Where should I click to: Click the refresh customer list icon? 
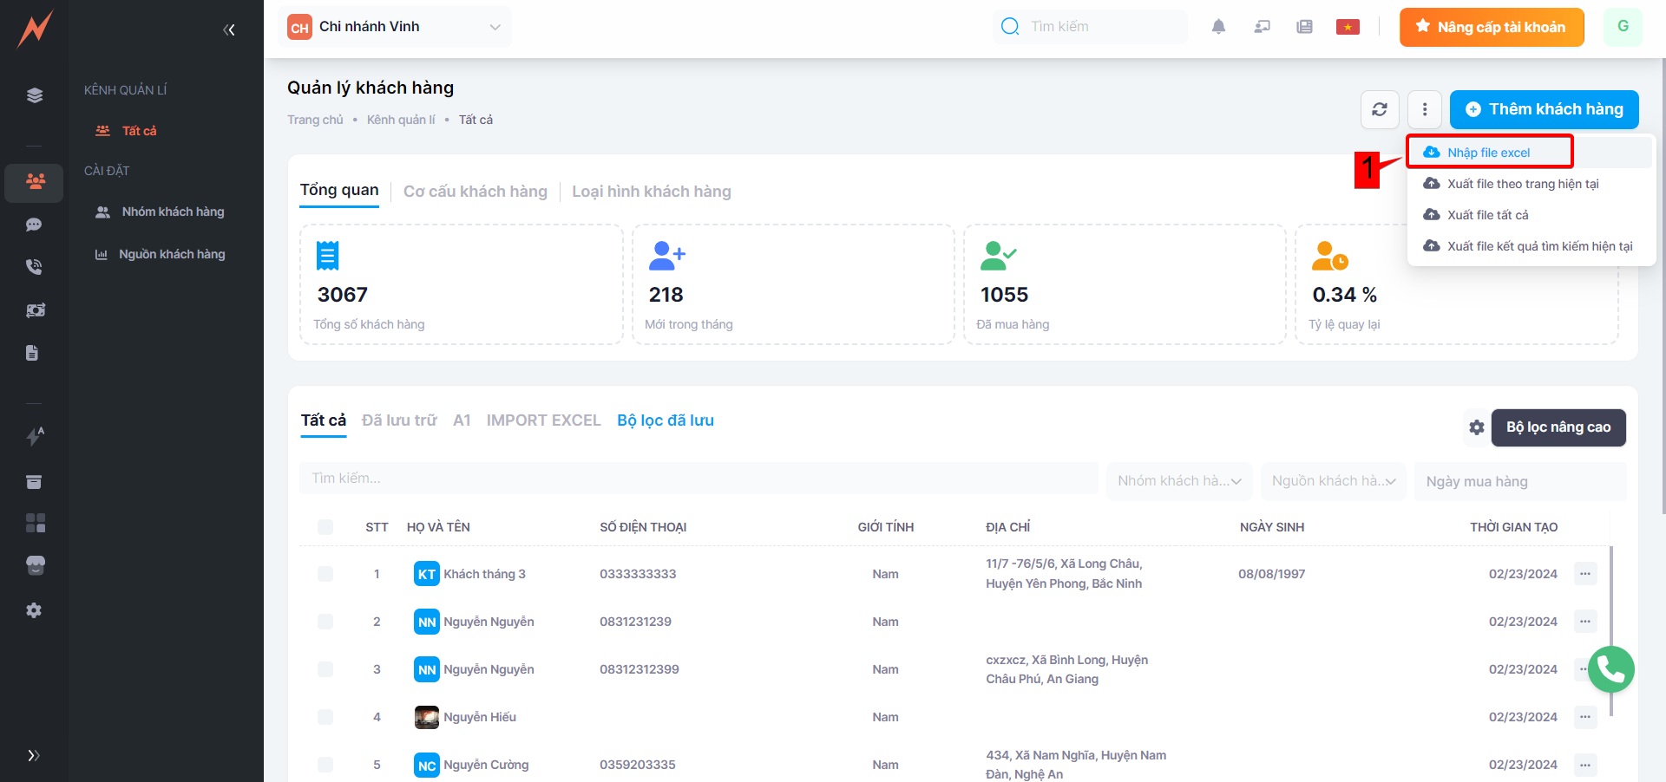click(x=1380, y=109)
